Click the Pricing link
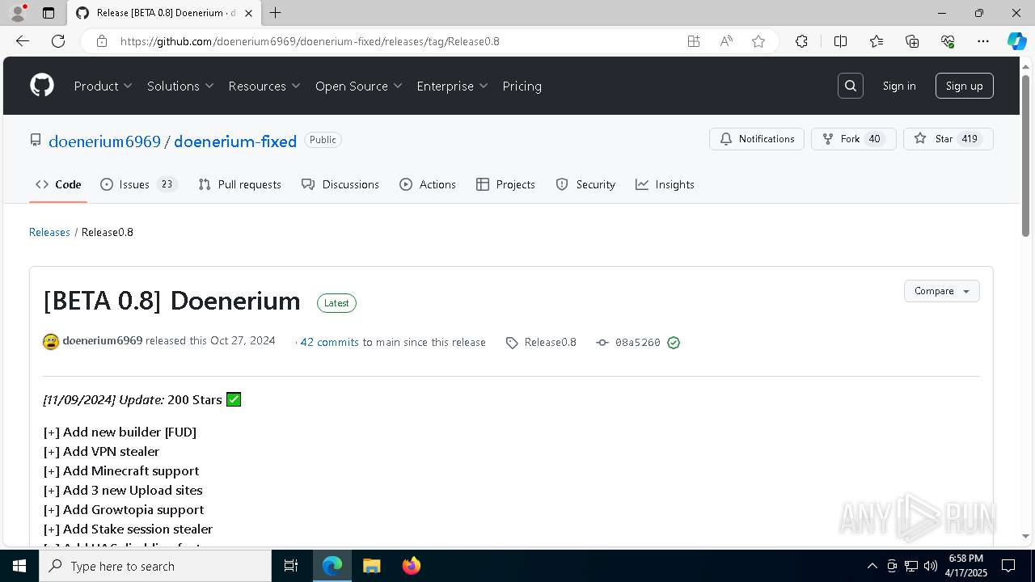This screenshot has height=582, width=1035. pyautogui.click(x=522, y=86)
